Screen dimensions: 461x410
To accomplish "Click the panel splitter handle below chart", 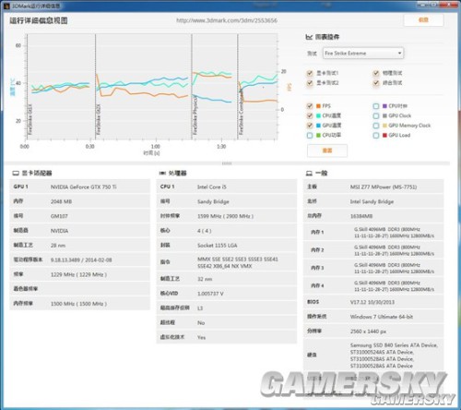I will click(227, 163).
